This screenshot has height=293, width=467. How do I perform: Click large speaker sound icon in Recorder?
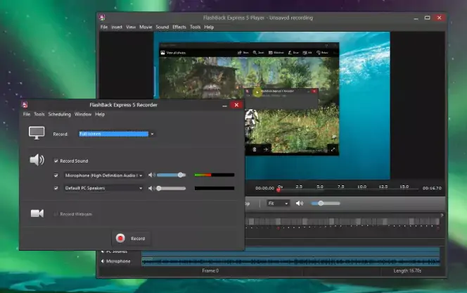(x=37, y=160)
